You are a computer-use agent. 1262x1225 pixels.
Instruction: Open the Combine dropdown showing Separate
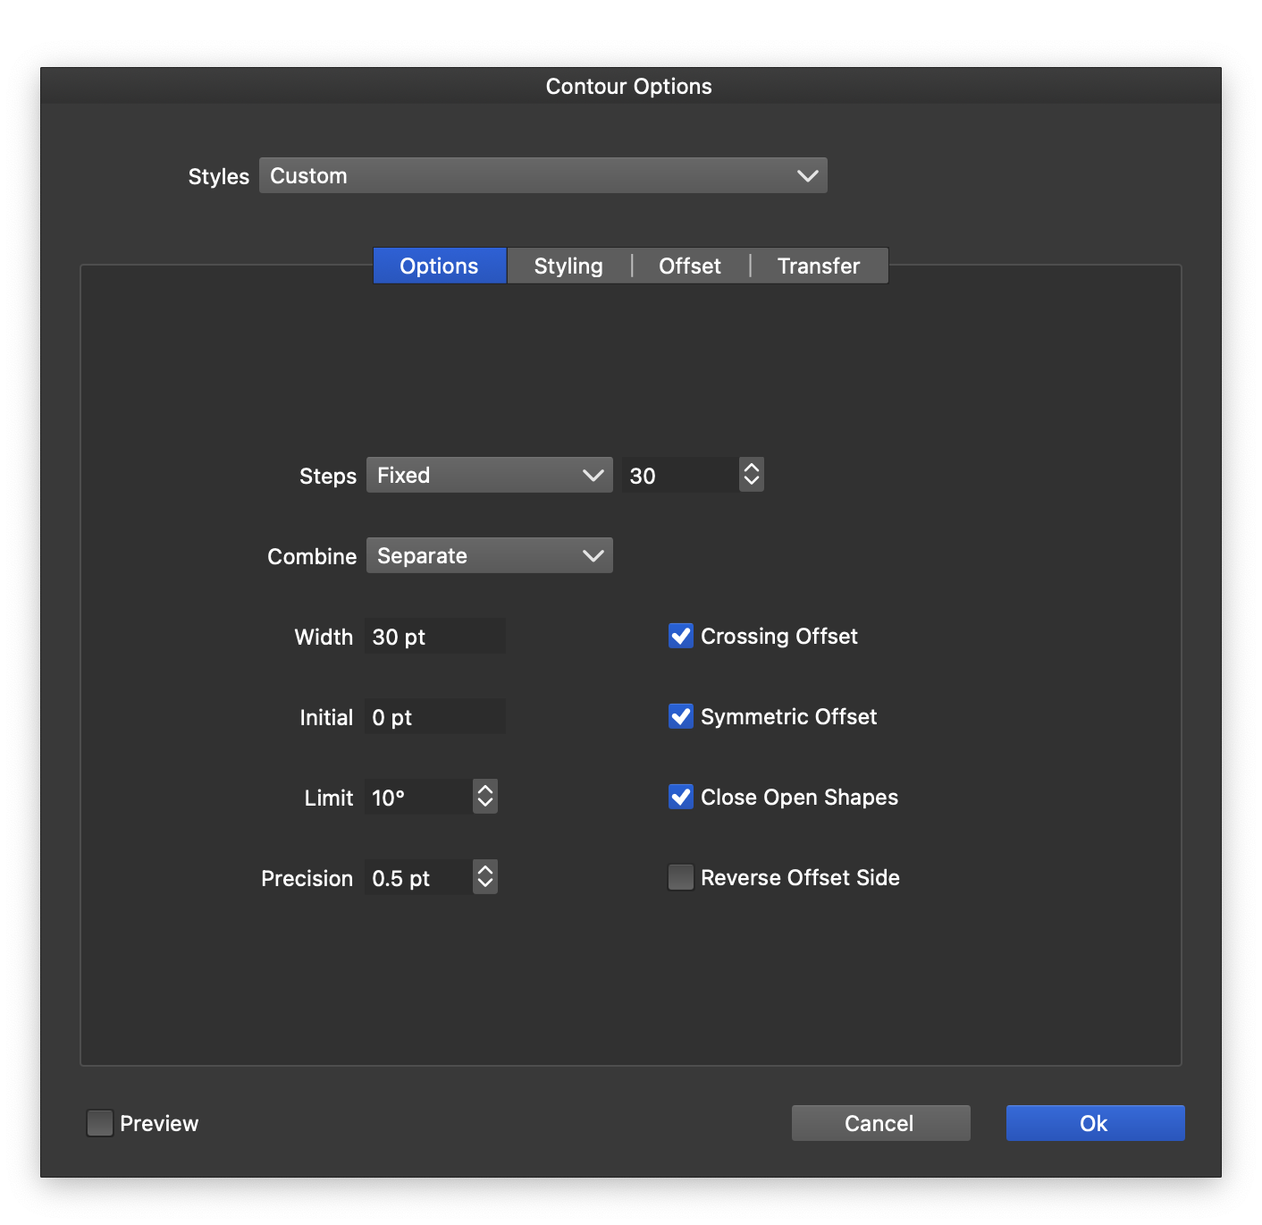[489, 555]
